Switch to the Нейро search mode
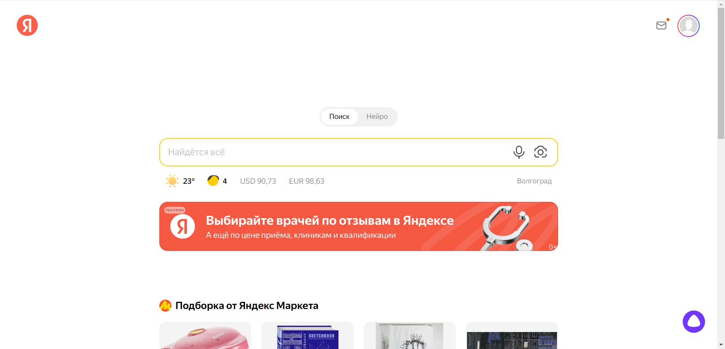 376,117
